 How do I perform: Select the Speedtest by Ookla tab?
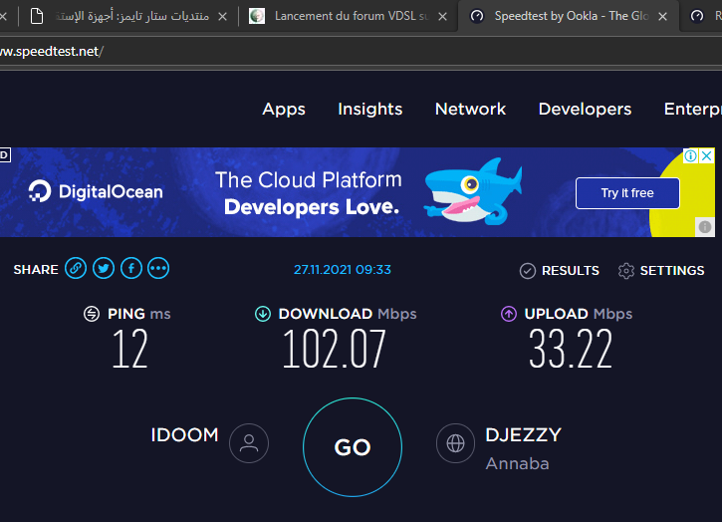click(x=571, y=17)
